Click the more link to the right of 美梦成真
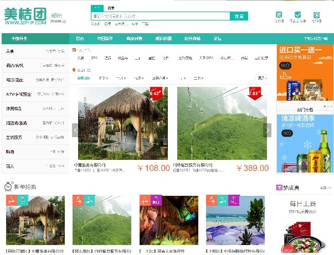The image size is (334, 255). click(325, 188)
